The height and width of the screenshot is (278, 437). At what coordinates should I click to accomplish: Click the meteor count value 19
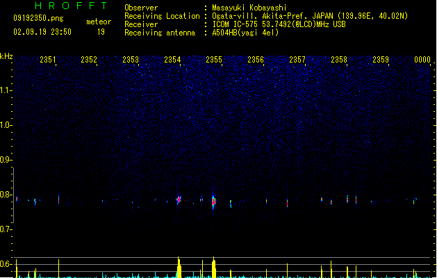click(x=101, y=32)
